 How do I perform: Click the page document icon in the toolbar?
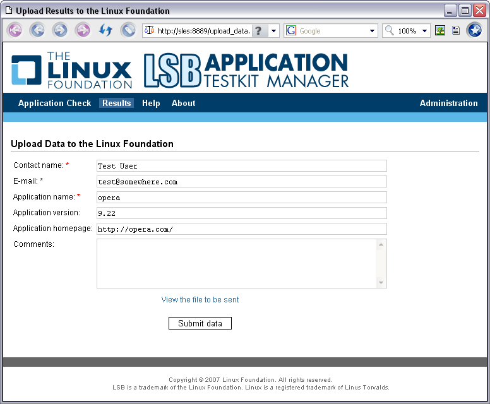(456, 31)
